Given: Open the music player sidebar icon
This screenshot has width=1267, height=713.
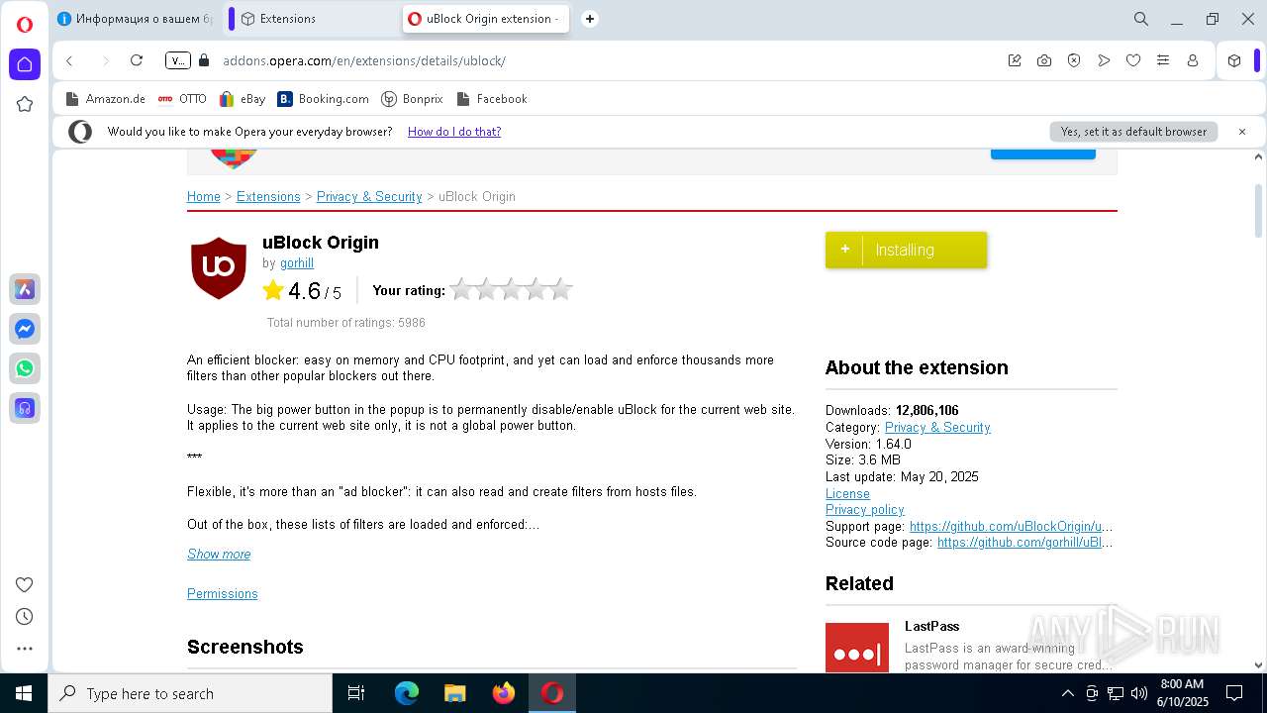Looking at the screenshot, I should [x=25, y=408].
